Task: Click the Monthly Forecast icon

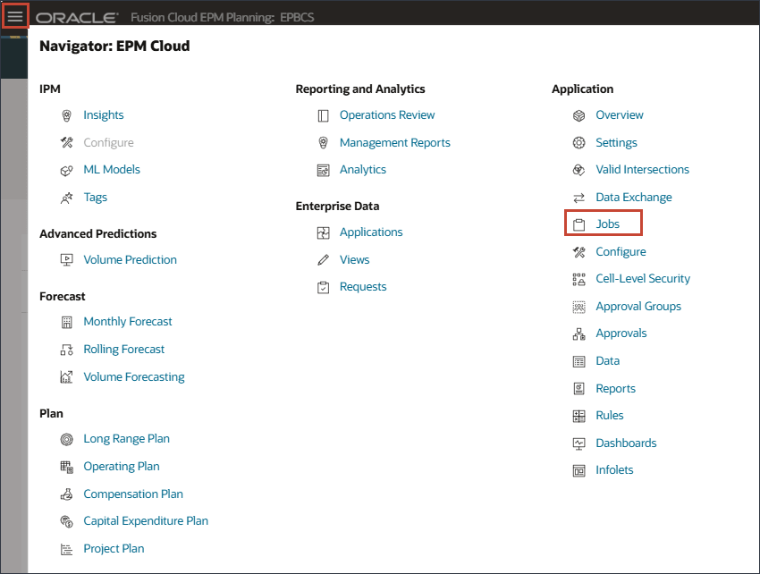Action: (x=66, y=322)
